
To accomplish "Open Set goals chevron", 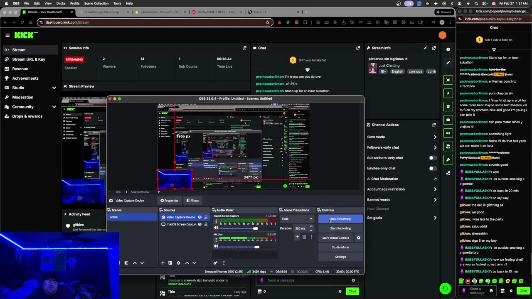I will click(x=435, y=218).
